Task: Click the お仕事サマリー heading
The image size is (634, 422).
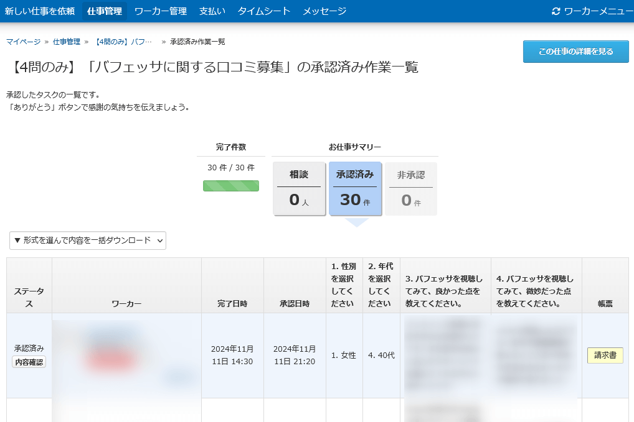Action: pyautogui.click(x=355, y=147)
